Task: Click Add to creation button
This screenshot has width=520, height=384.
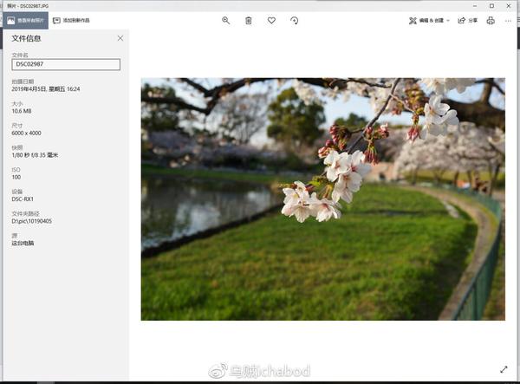Action: pos(71,21)
